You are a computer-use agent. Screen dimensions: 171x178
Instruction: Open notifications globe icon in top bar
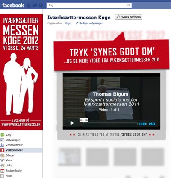[41, 6]
